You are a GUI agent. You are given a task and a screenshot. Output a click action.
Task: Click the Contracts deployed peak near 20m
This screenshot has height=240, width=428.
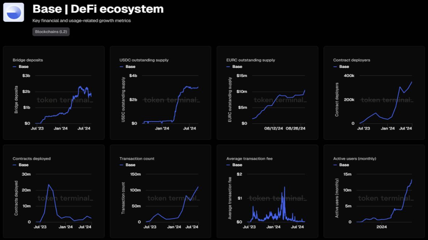click(x=49, y=185)
